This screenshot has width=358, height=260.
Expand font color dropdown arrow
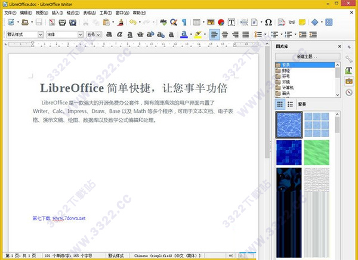coord(191,35)
